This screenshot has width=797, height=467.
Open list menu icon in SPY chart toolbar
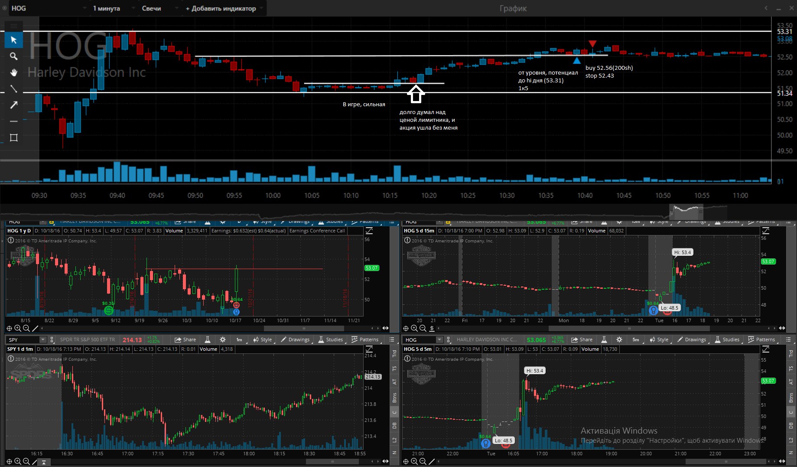pyautogui.click(x=392, y=340)
